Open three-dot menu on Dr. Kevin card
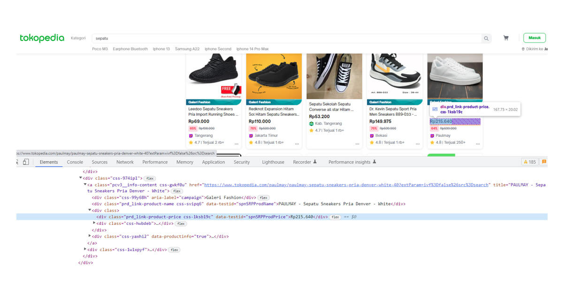Screen dimensions: 564x297 417,144
